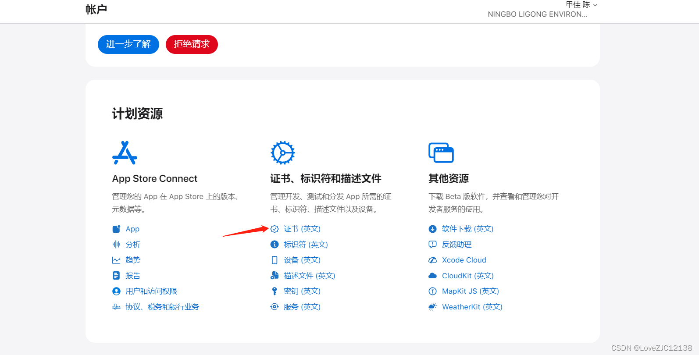Click the 密钥 key icon
The height and width of the screenshot is (355, 699).
click(275, 291)
